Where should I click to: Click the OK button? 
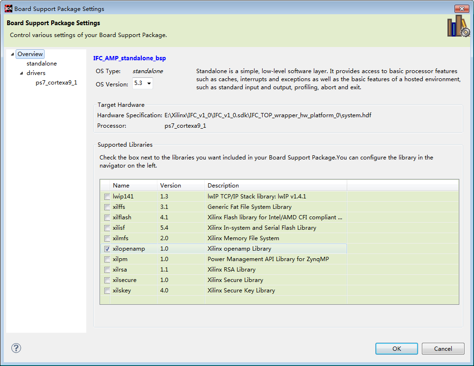tap(397, 348)
